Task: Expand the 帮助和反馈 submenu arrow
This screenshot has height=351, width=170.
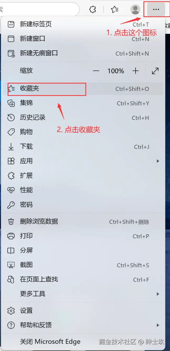Action: [x=158, y=325]
